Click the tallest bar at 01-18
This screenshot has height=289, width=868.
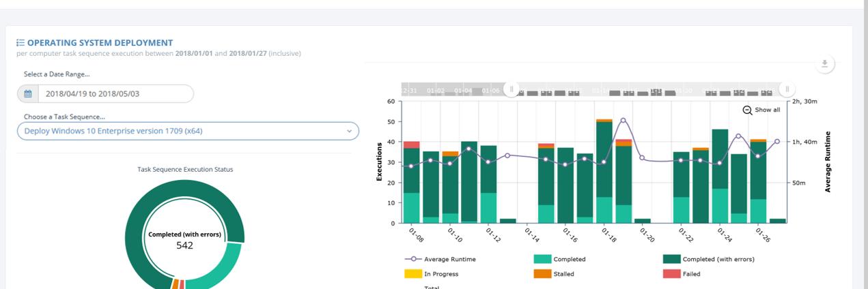point(604,170)
